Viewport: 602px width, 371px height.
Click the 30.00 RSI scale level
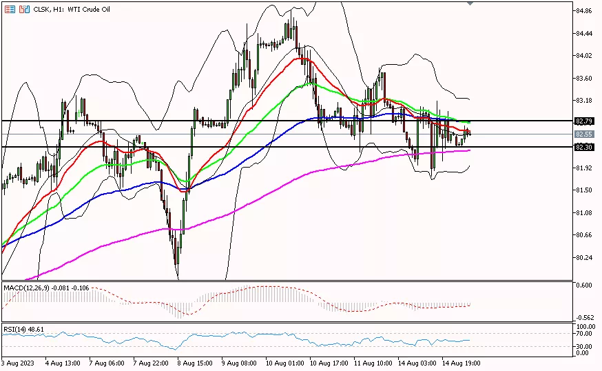pyautogui.click(x=584, y=347)
